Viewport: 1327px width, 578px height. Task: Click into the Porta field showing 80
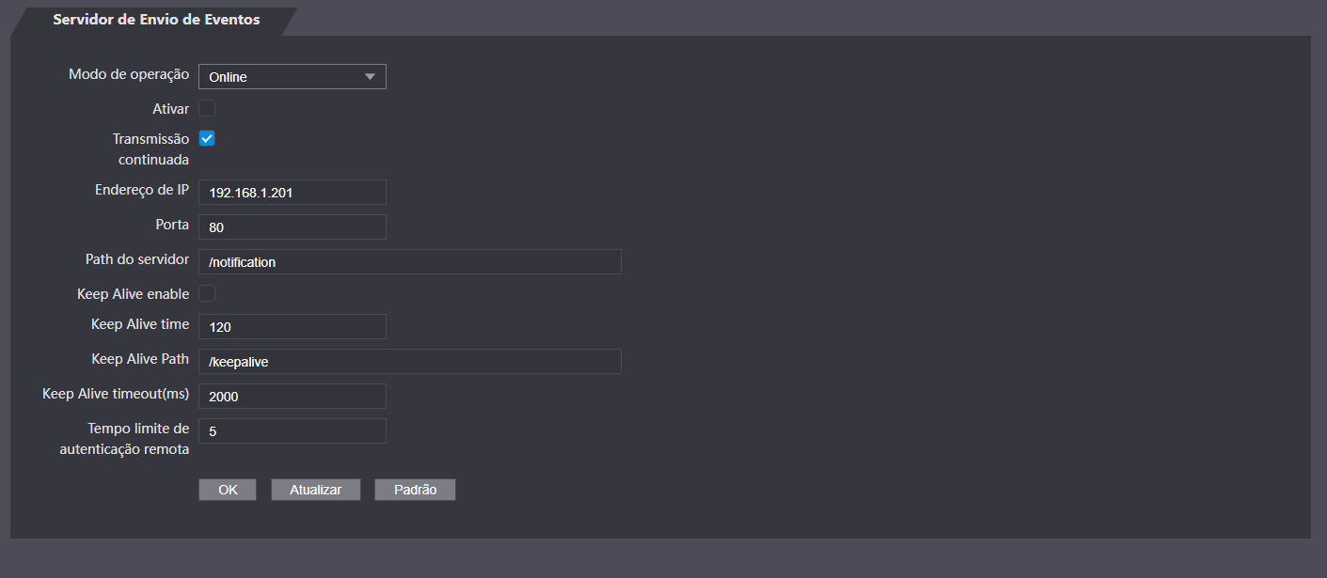click(292, 227)
